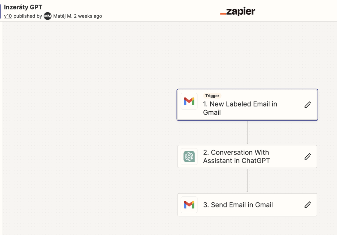
Task: Select the "2. Conversation With Assistant in ChatGPT" text
Action: (236, 156)
